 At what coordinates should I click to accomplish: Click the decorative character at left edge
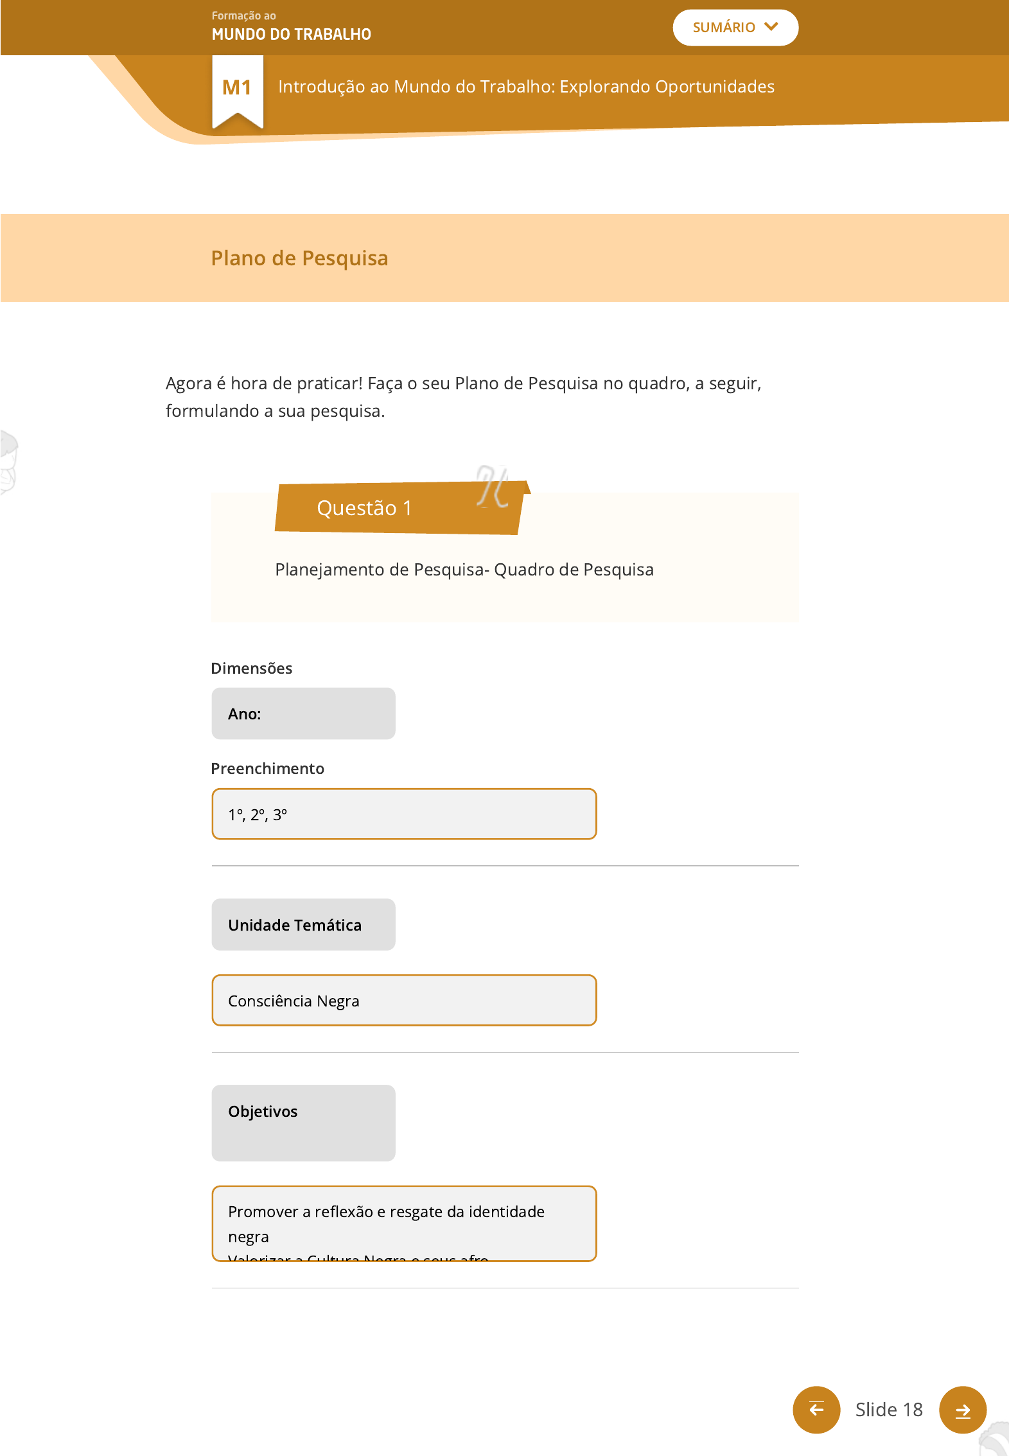8,461
